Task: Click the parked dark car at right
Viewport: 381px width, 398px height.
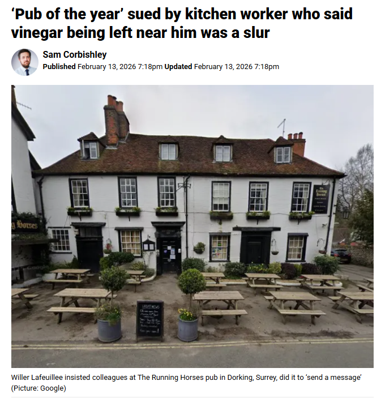Action: tap(341, 255)
